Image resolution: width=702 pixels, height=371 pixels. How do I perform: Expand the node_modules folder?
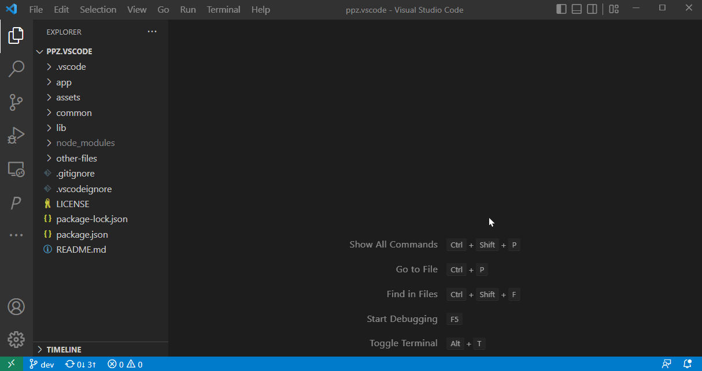101,143
